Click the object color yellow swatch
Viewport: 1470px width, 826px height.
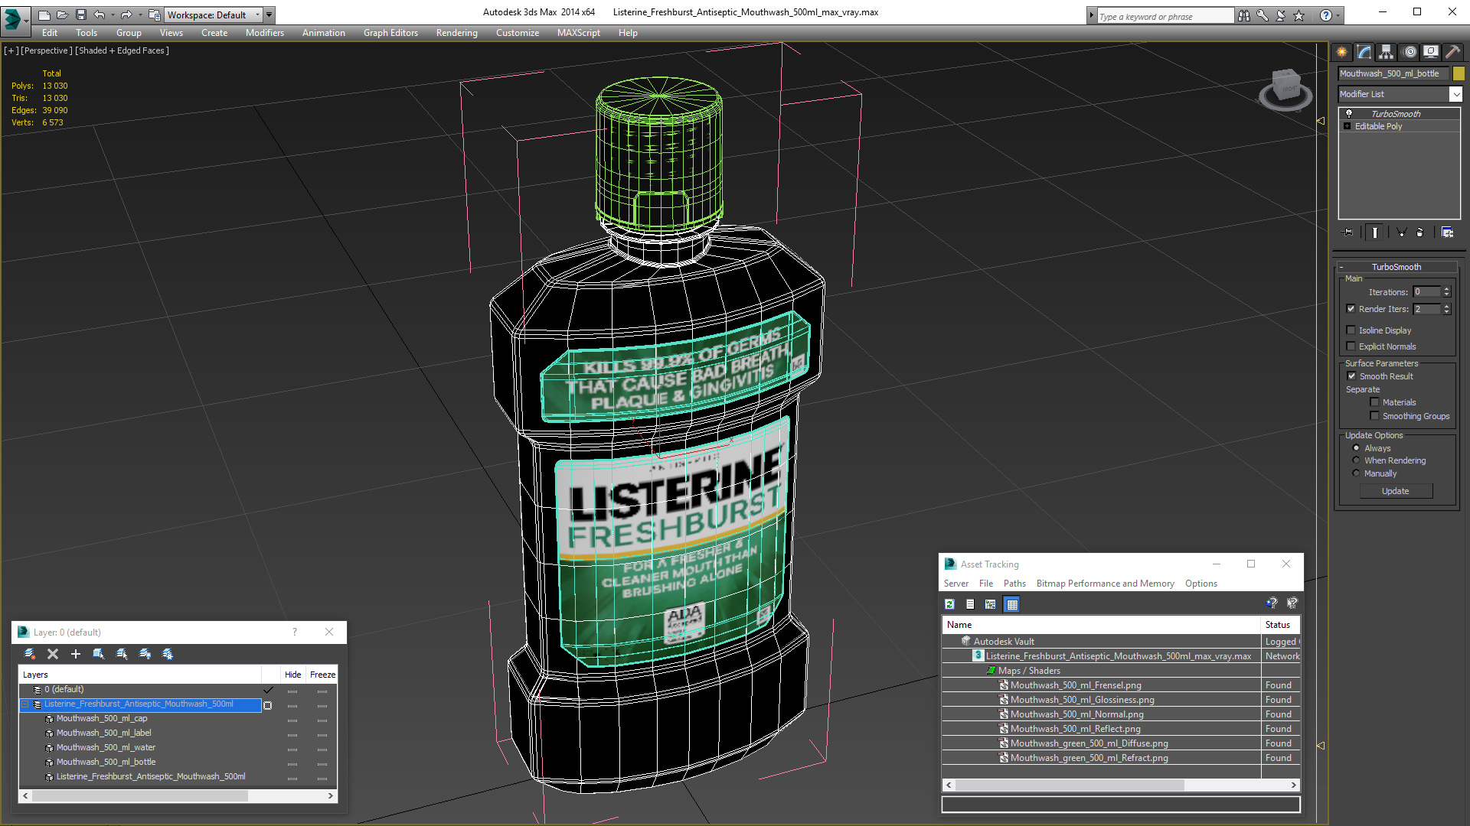pos(1459,73)
